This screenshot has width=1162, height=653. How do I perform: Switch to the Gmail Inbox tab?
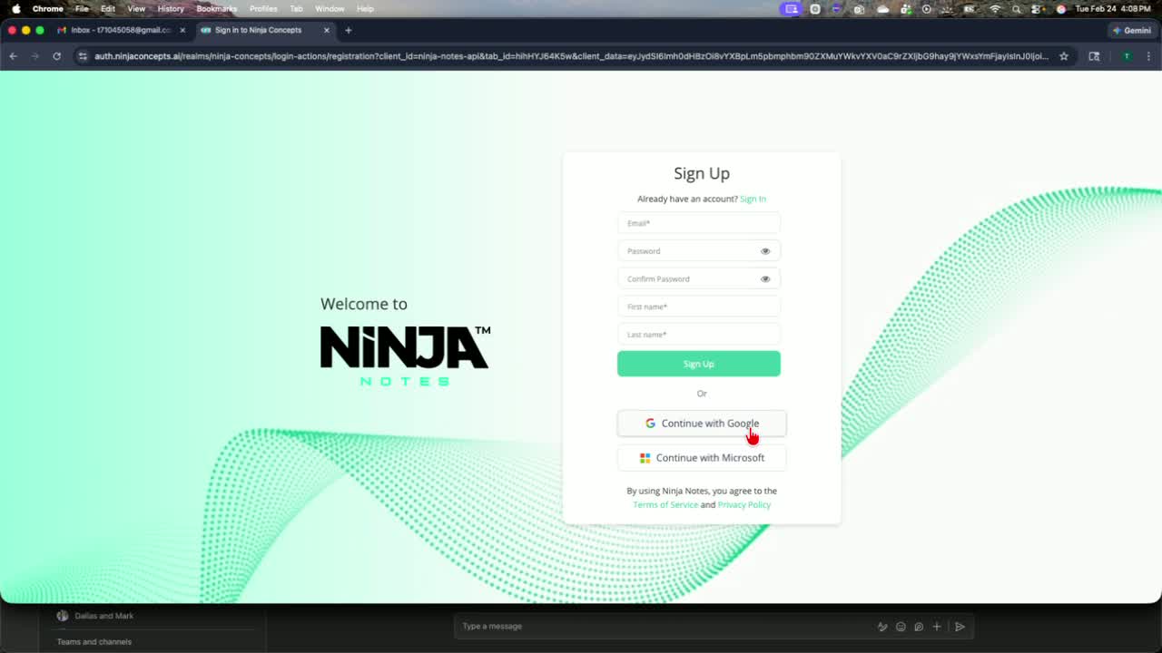pos(120,30)
